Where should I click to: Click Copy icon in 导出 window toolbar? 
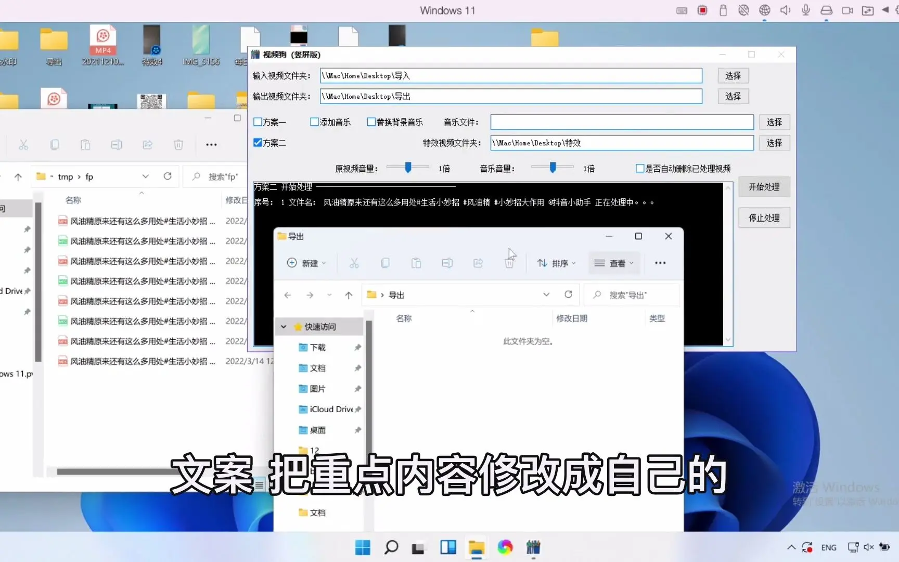(x=386, y=263)
